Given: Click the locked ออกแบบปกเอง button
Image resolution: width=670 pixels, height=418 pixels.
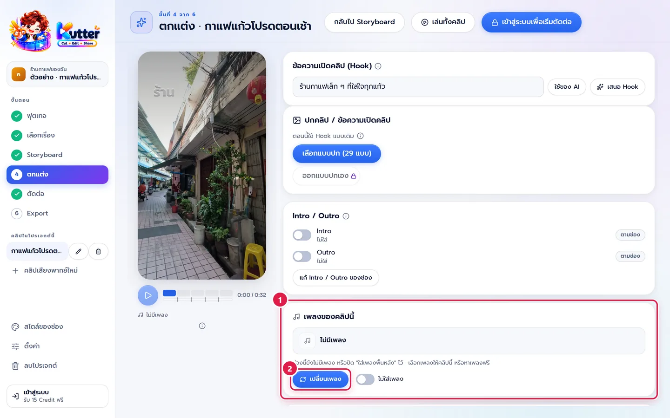Looking at the screenshot, I should click(x=326, y=176).
